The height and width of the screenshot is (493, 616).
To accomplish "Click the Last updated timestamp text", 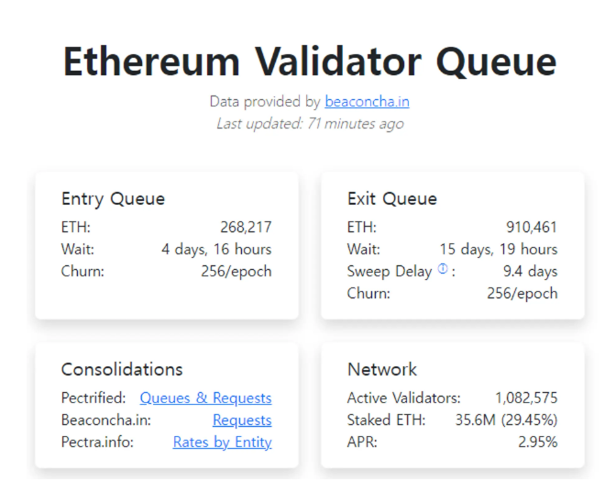I will point(309,124).
